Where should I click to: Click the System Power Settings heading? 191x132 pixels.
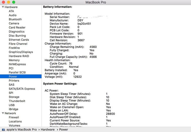(60, 84)
